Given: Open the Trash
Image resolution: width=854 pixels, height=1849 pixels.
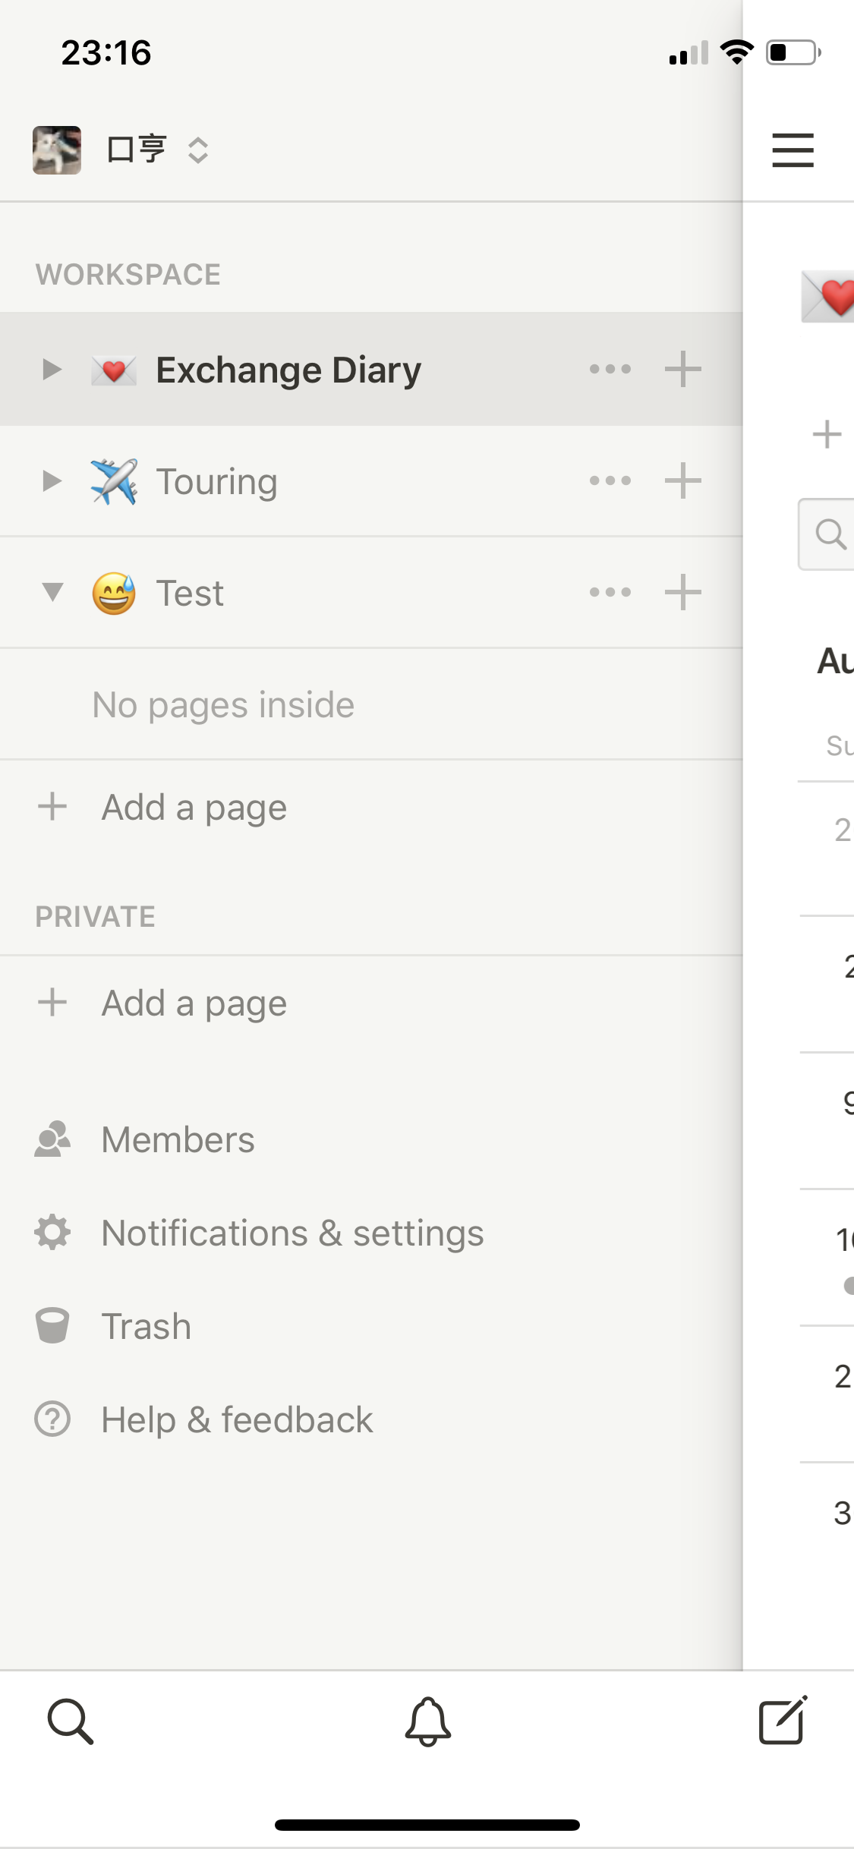Looking at the screenshot, I should coord(146,1327).
